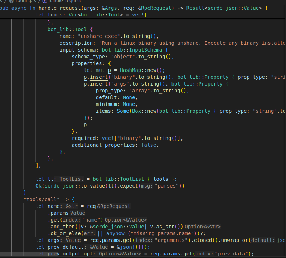Image resolution: width=286 pixels, height=258 pixels.
Task: Click 'Box' in Some(Box::new
Action: (136, 111)
